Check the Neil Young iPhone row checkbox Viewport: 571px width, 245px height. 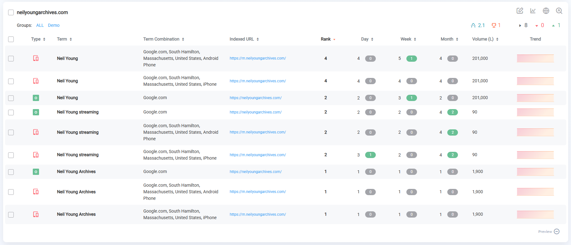(x=11, y=81)
